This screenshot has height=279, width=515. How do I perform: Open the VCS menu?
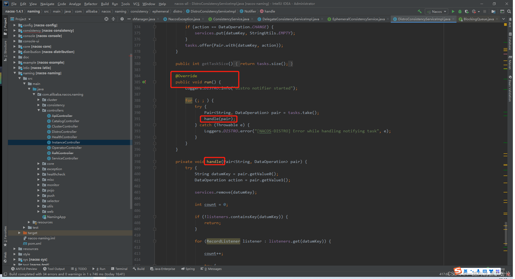click(136, 4)
